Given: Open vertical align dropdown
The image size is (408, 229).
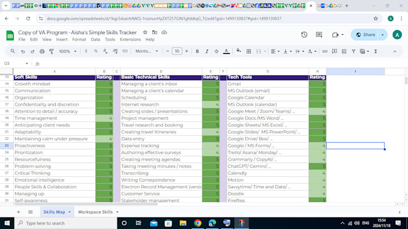Looking at the screenshot, I should coord(287,51).
